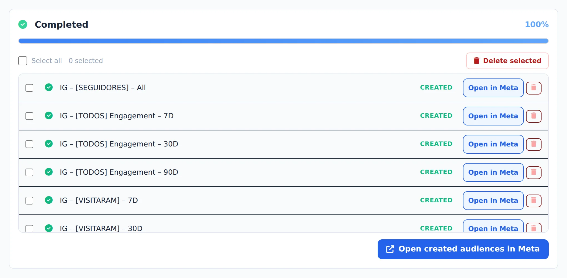Click the Completed status check icon

pyautogui.click(x=23, y=24)
